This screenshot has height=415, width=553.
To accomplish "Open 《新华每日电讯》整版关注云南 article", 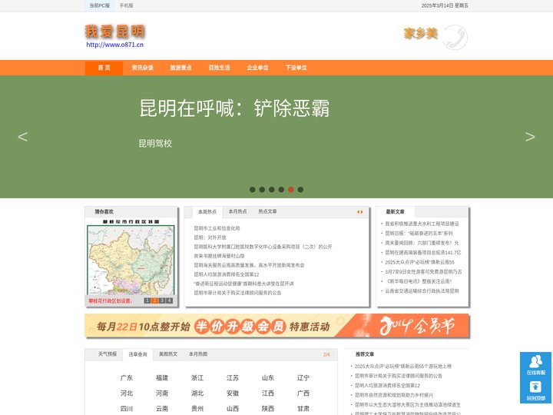I will [x=419, y=281].
